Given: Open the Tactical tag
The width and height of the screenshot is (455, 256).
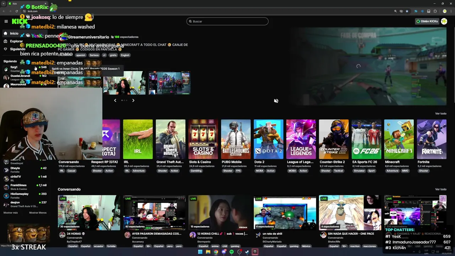Looking at the screenshot, I should pos(338,171).
